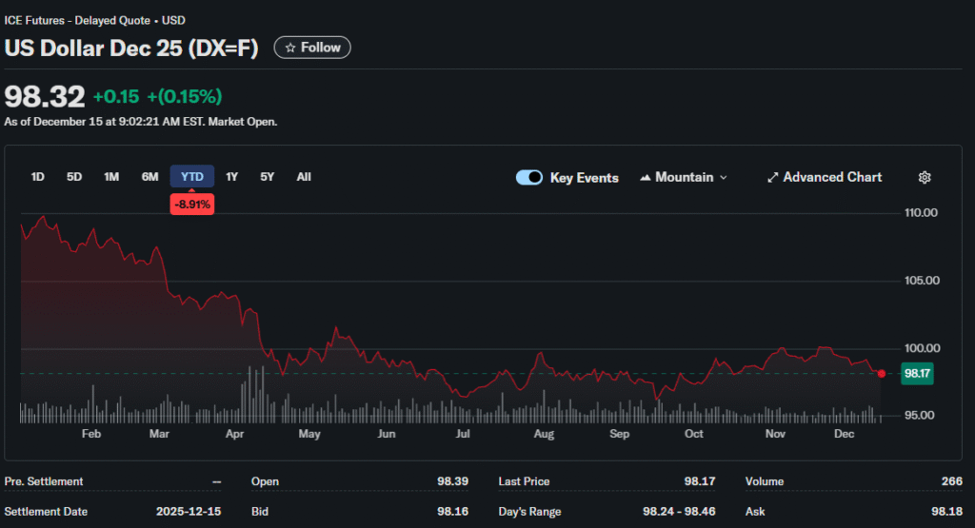Toggle the Key Events switch

coord(529,178)
